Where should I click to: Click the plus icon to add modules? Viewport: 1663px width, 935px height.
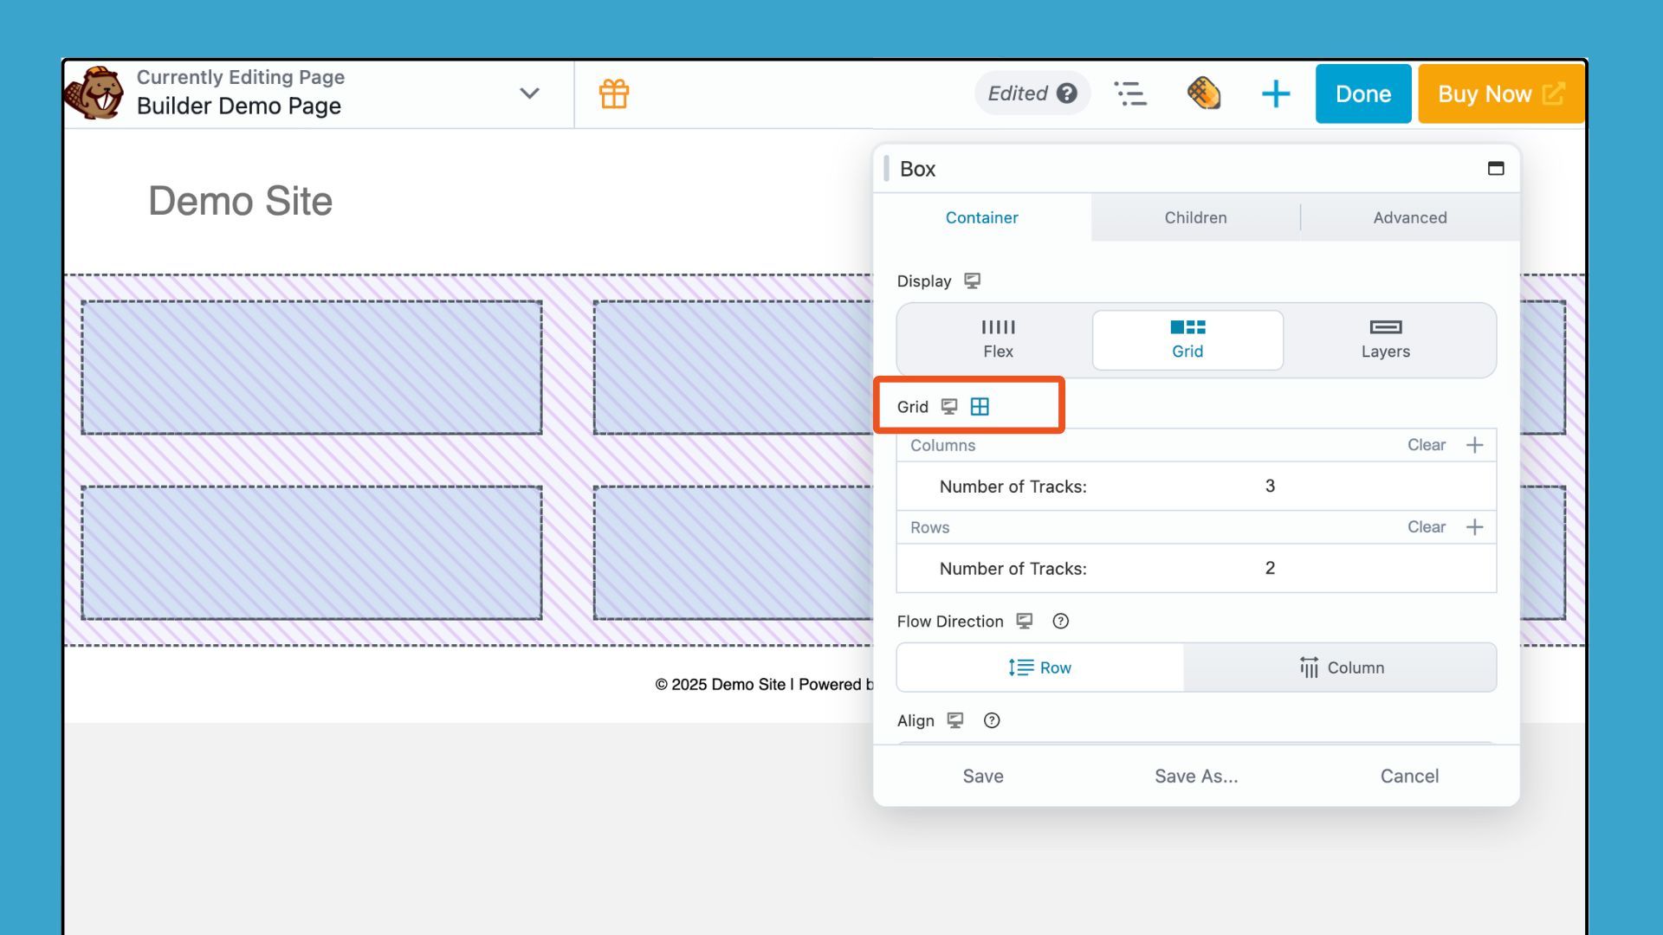[x=1275, y=93]
